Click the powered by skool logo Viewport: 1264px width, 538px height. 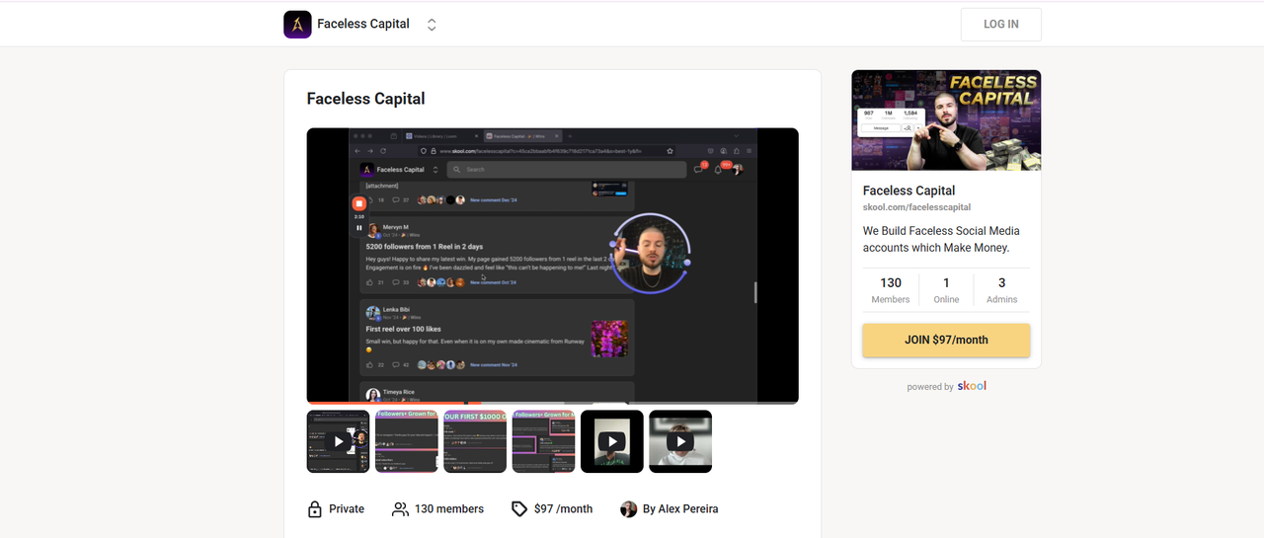pos(972,386)
